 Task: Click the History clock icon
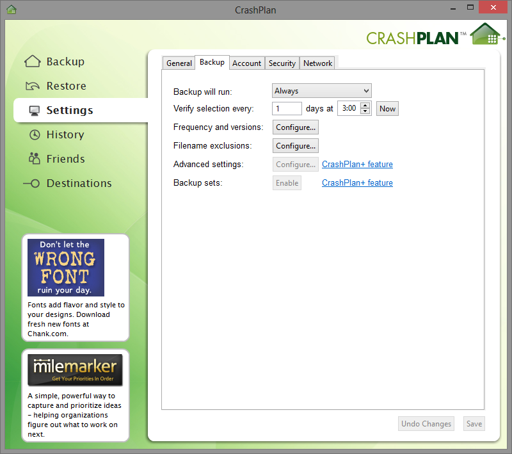point(35,134)
